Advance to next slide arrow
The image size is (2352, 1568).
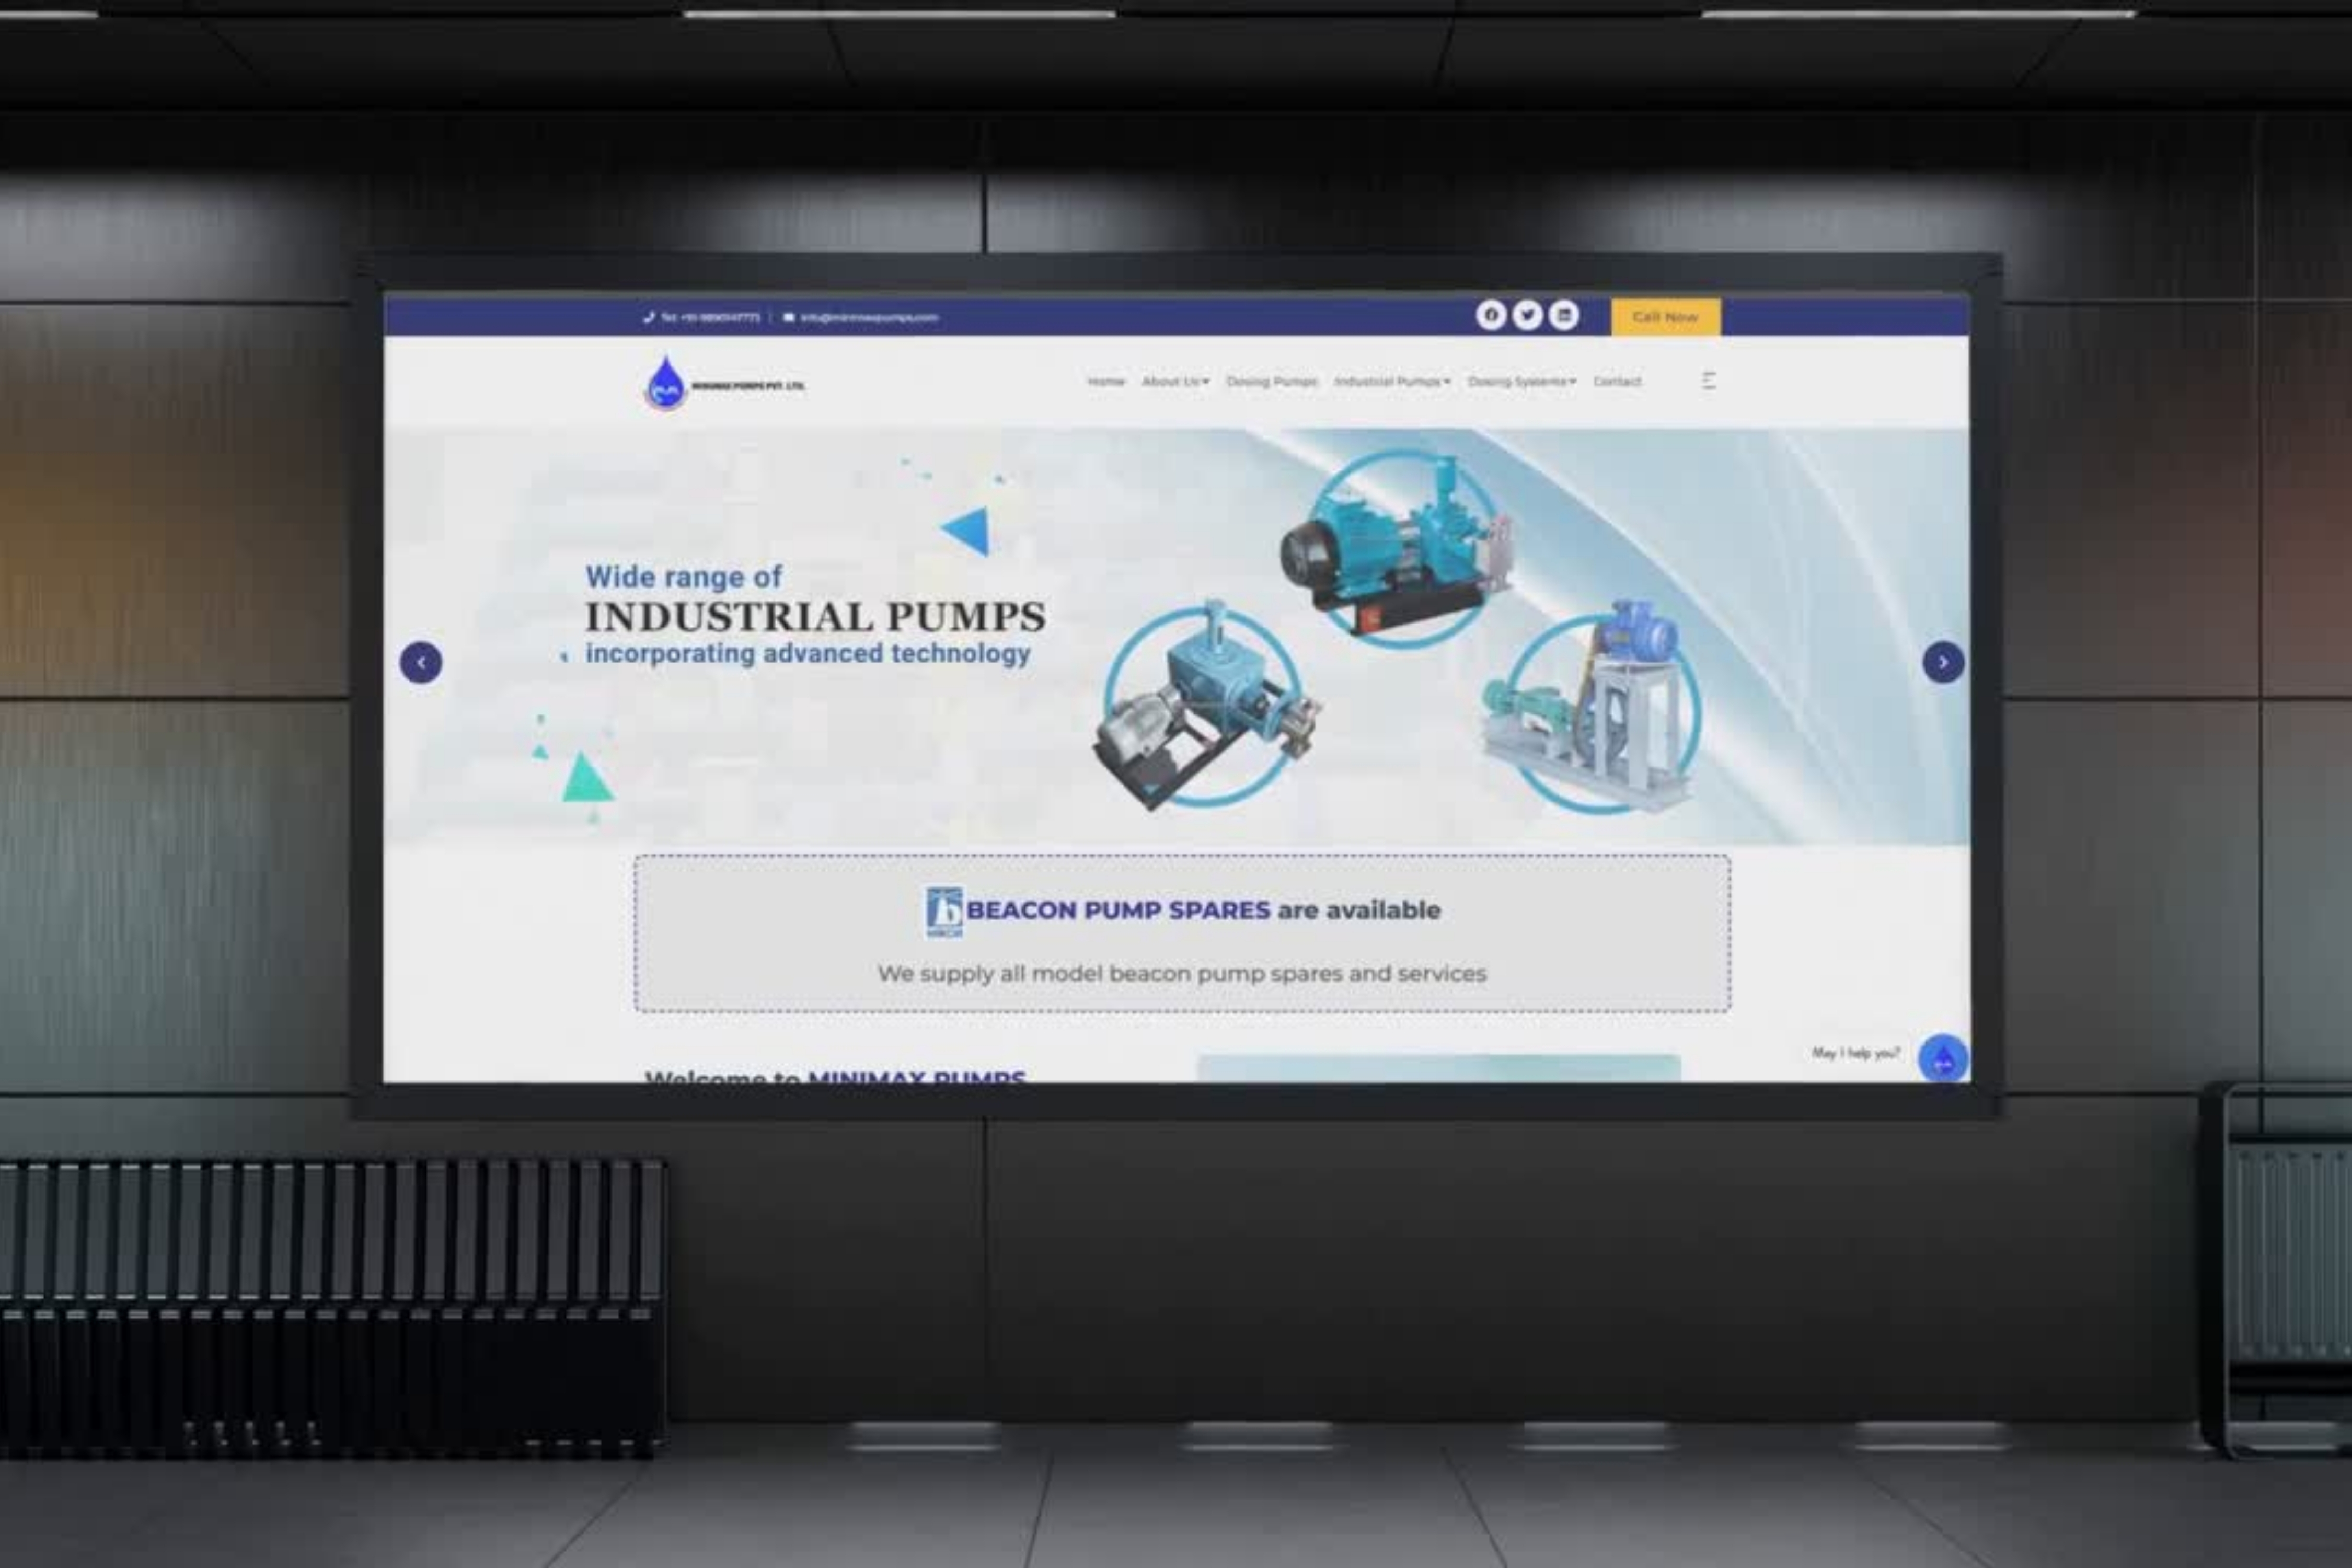click(1943, 662)
